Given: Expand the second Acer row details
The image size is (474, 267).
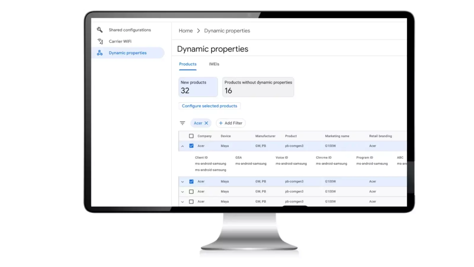Looking at the screenshot, I should point(182,182).
